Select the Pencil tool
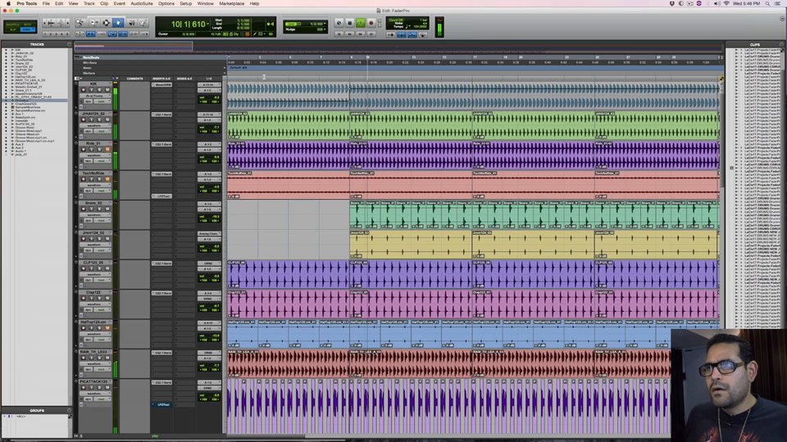This screenshot has width=787, height=442. click(x=143, y=23)
